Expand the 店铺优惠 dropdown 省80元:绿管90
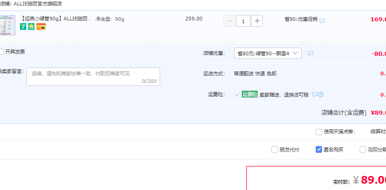The image size is (386, 190). click(x=268, y=53)
